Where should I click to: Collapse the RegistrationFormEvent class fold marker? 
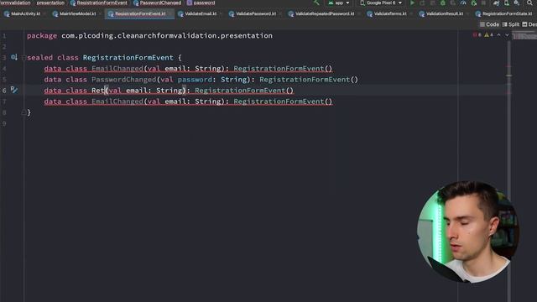pyautogui.click(x=23, y=58)
